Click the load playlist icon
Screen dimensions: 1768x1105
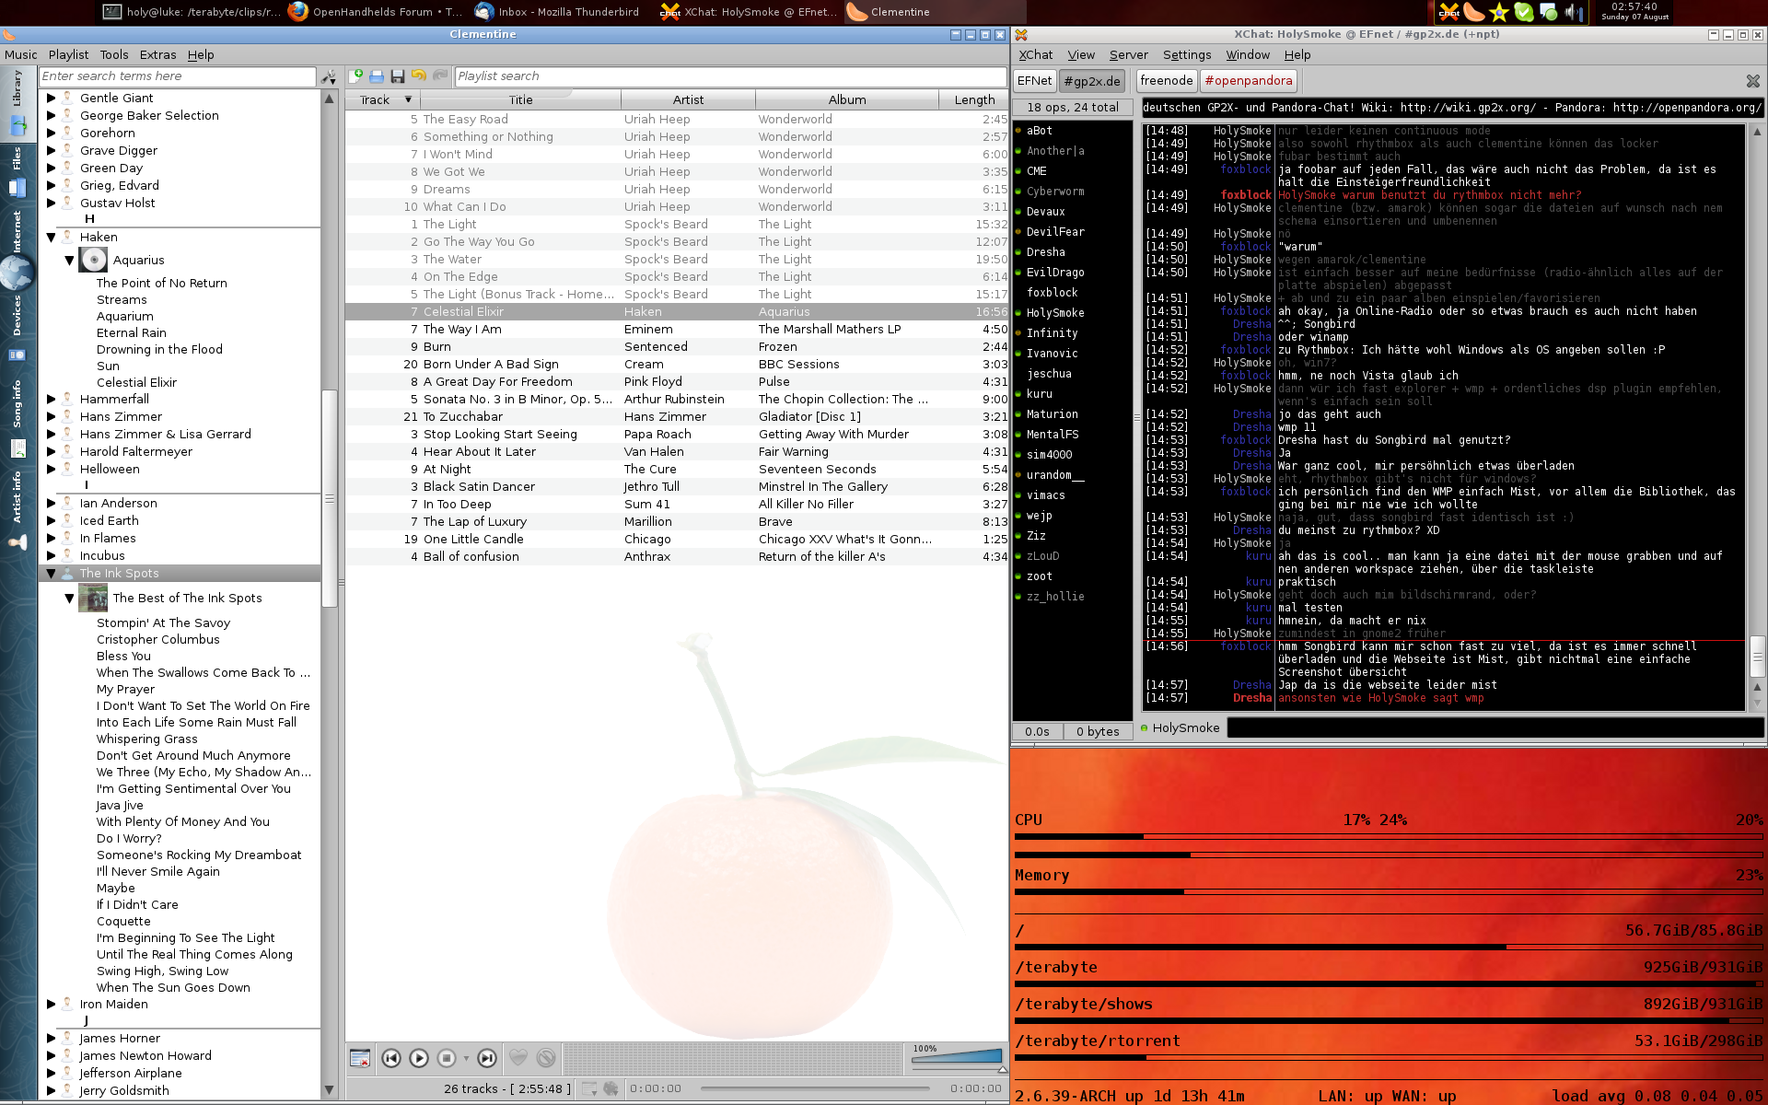377,76
